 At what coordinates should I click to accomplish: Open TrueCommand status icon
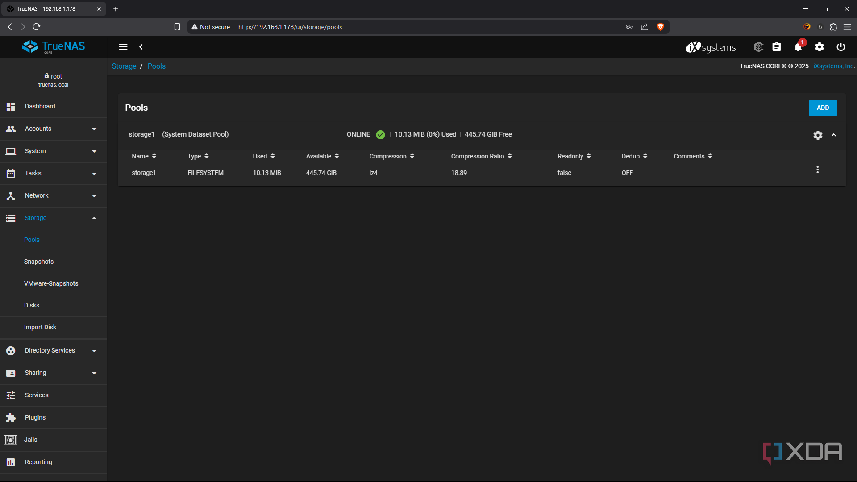coord(758,47)
